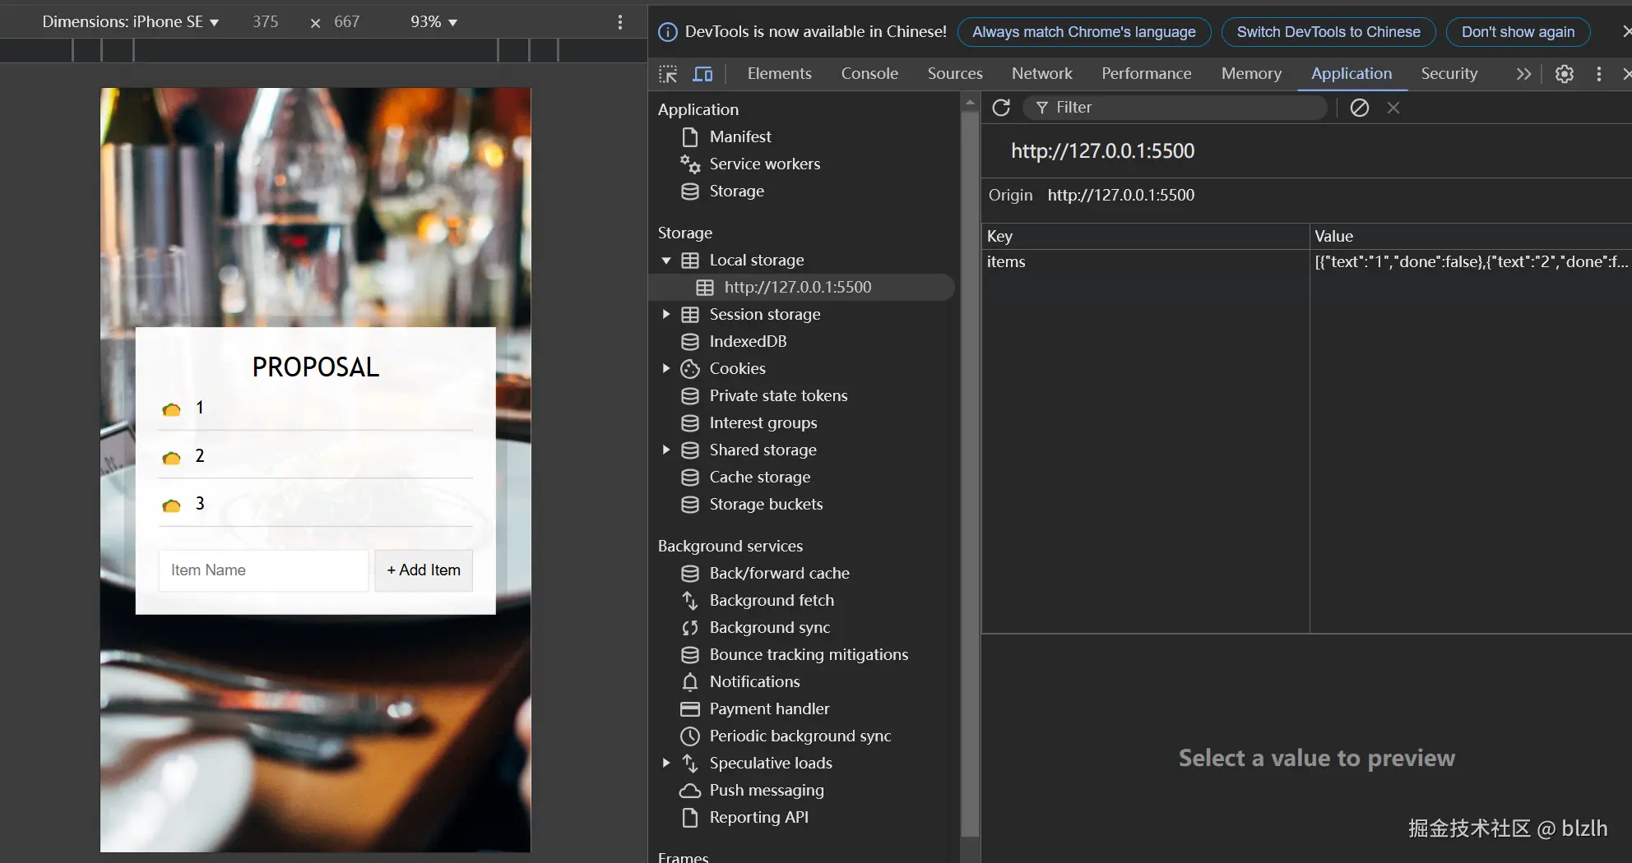Toggle taco checkbox for item 2
1632x863 pixels.
click(171, 458)
